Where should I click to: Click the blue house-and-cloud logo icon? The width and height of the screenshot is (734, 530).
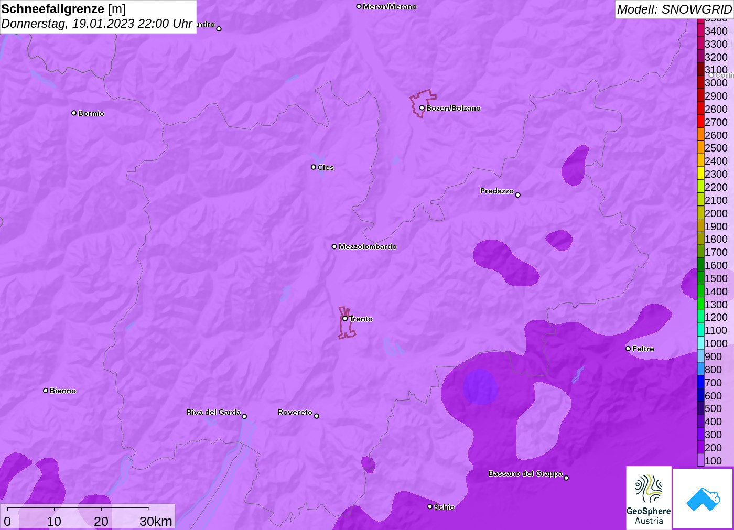tap(703, 499)
